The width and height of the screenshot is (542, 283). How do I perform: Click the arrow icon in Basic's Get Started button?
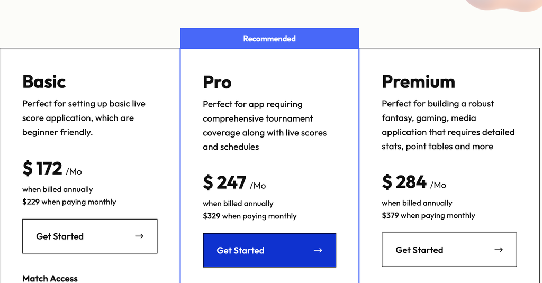coord(139,236)
